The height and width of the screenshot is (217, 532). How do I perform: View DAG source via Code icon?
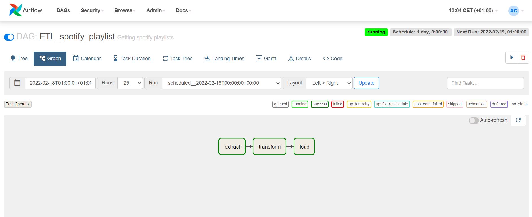pyautogui.click(x=332, y=59)
